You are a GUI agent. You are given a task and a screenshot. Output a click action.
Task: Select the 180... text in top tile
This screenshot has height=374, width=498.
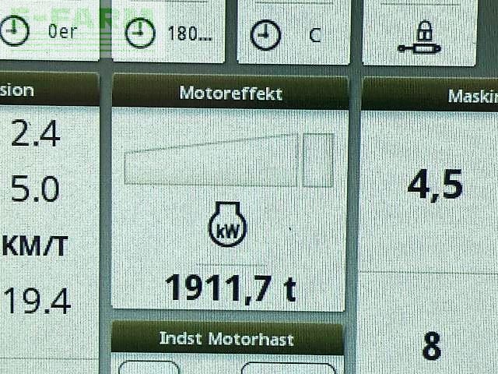tap(190, 34)
